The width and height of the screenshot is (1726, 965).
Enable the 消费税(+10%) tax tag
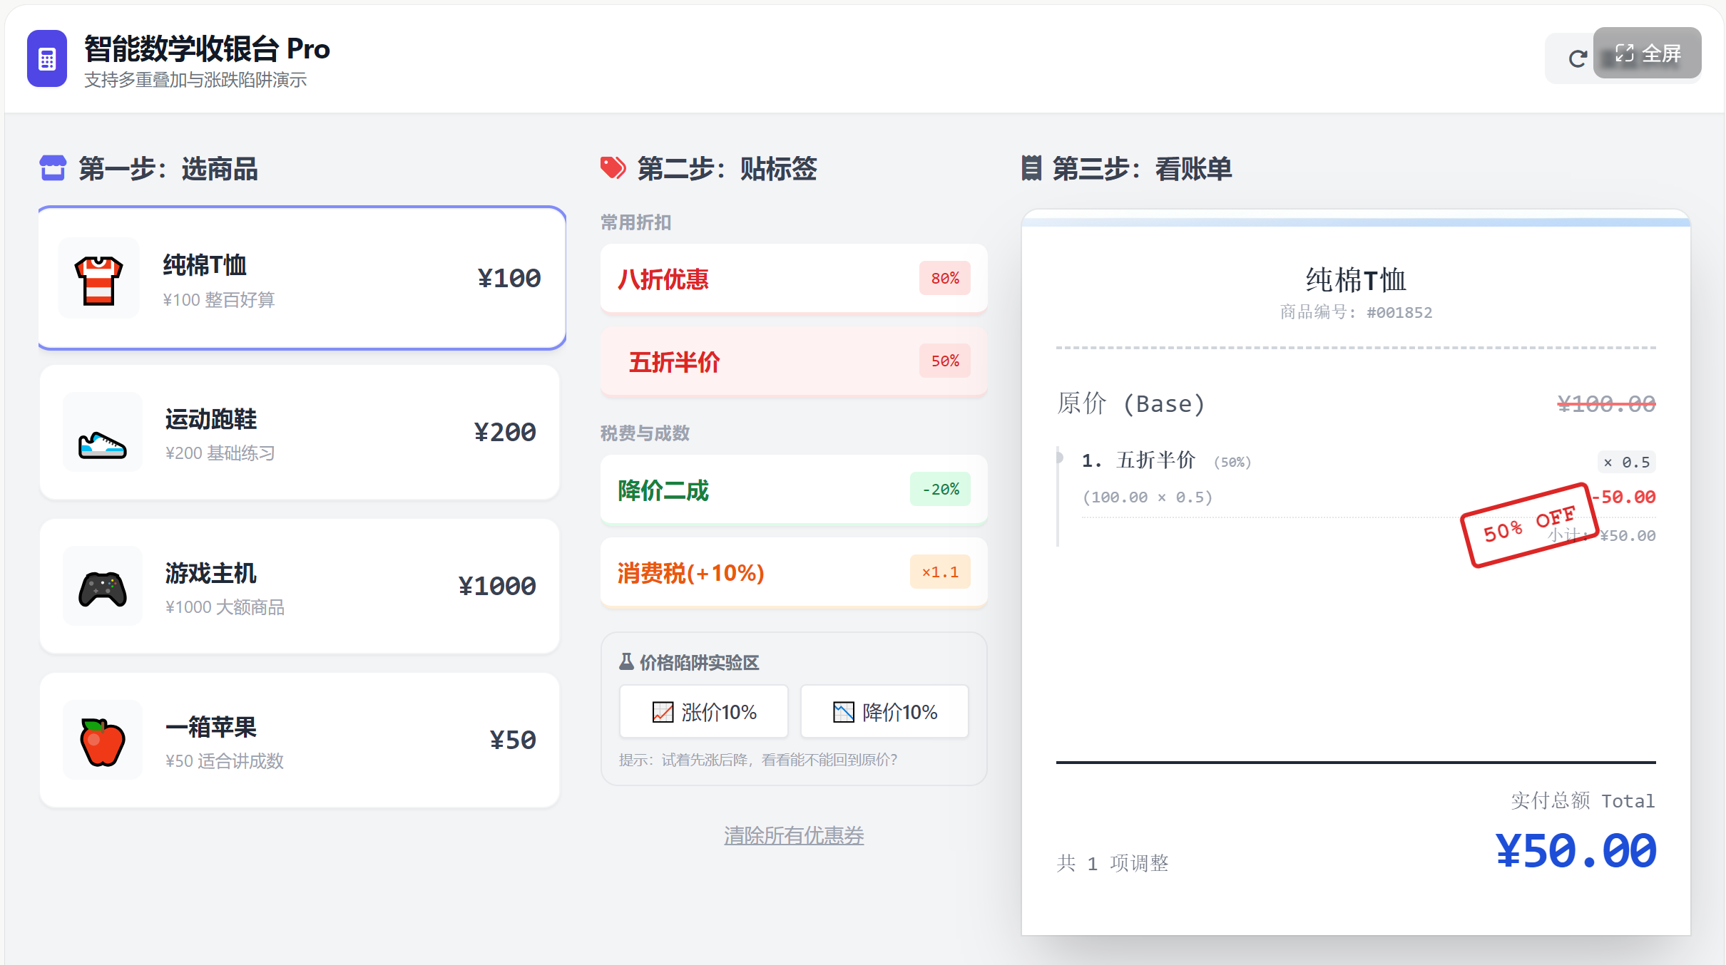coord(792,572)
